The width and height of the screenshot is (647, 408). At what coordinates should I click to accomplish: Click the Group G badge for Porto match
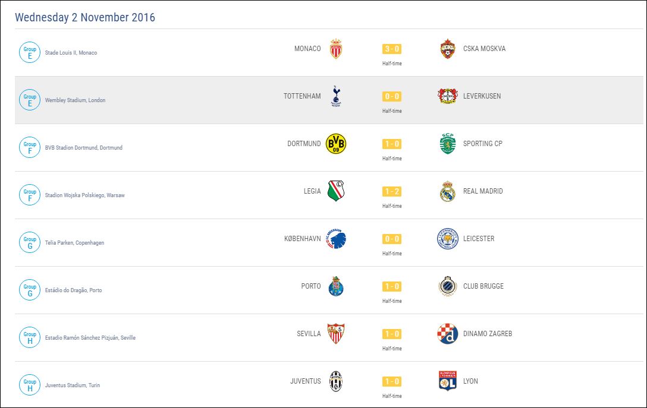tap(30, 290)
